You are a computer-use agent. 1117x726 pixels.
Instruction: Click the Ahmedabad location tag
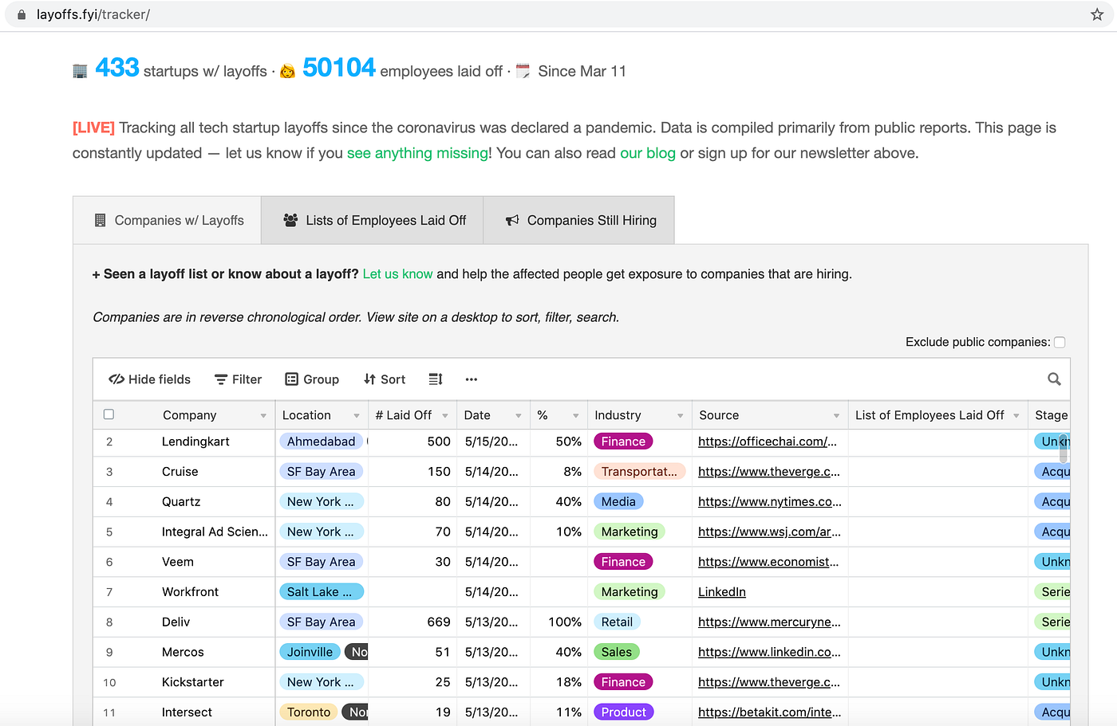321,441
